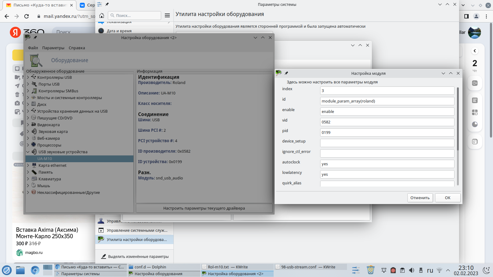Click the autoclock input field
Viewport: 493px width, 277px height.
(x=387, y=164)
